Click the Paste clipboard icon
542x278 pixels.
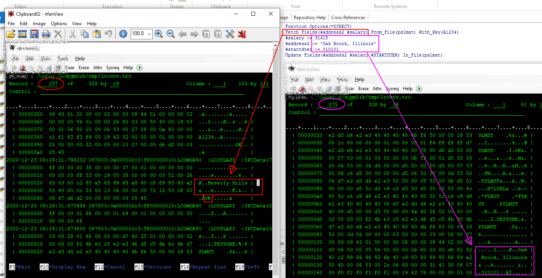pyautogui.click(x=97, y=34)
